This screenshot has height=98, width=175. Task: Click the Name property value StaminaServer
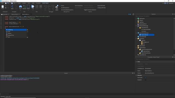148,71
